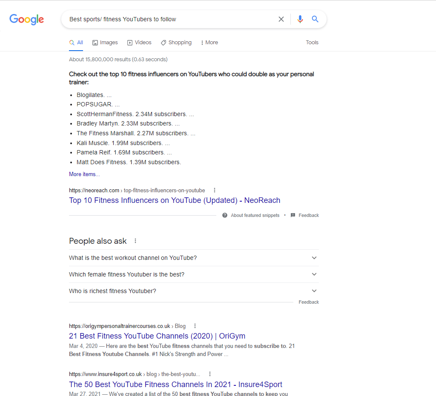Click the 'About 15,800,000 results' count text

pos(118,60)
